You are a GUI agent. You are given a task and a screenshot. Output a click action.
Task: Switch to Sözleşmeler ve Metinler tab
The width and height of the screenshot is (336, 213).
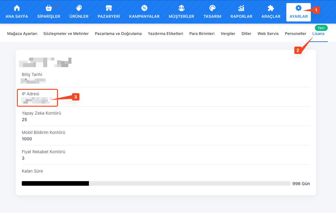click(x=66, y=34)
